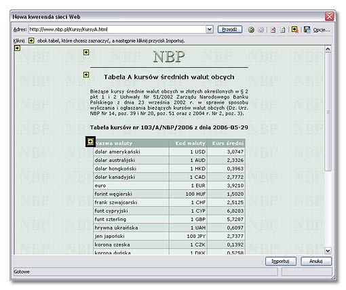This screenshot has height=290, width=346.
Task: Deselect the highlighted arrow of the currency table
Action: pyautogui.click(x=90, y=142)
